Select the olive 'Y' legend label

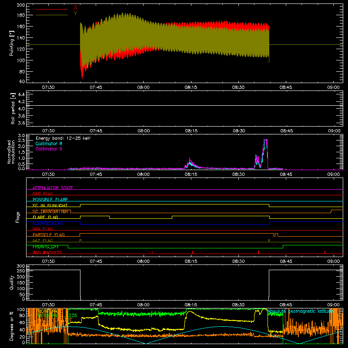[75, 13]
